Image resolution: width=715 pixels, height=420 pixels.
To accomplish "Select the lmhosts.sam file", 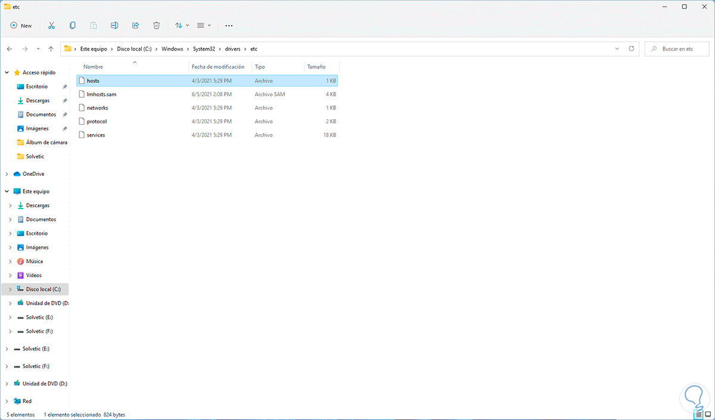I will tap(207, 94).
